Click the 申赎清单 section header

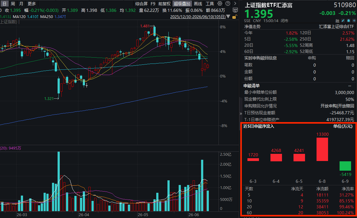tap(251, 86)
